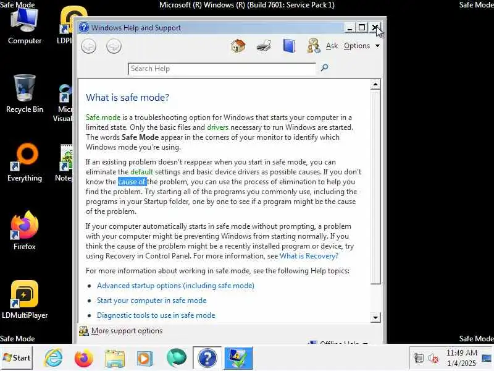The image size is (494, 371).
Task: Click the taskbar clock showing 11:49 AM
Action: point(461,358)
